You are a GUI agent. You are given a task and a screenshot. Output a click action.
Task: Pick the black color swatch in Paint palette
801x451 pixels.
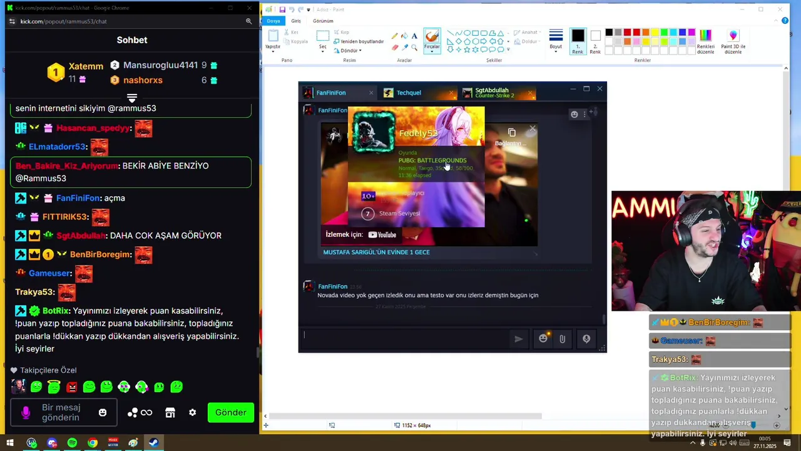pyautogui.click(x=608, y=33)
